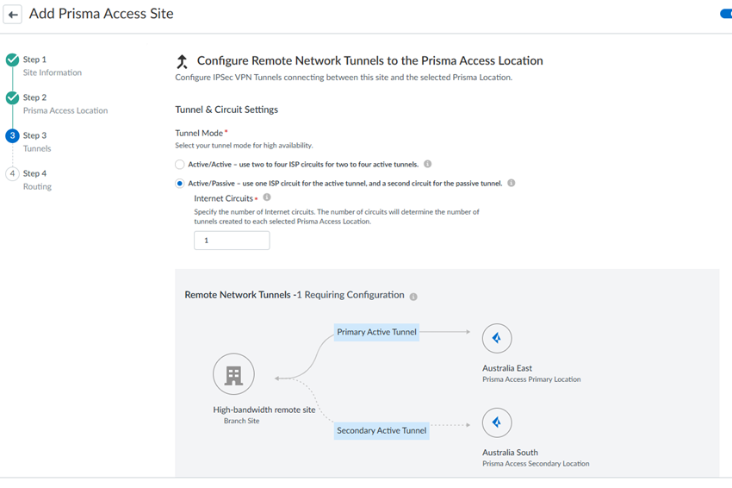Select Step 3 Tunnels in the stepper
The height and width of the screenshot is (488, 732).
(37, 141)
